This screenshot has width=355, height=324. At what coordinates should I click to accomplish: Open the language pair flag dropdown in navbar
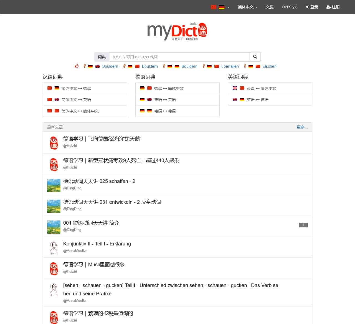(x=220, y=7)
